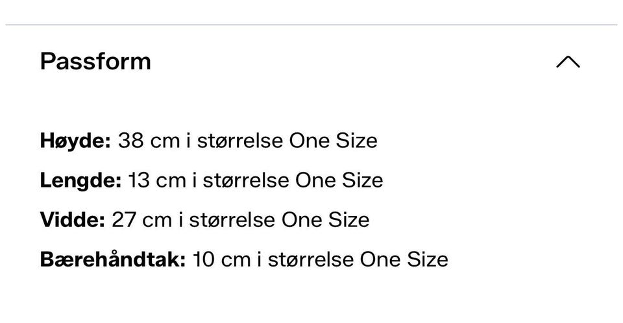Click the letter i in the Høyde row
This screenshot has width=623, height=323.
[189, 140]
